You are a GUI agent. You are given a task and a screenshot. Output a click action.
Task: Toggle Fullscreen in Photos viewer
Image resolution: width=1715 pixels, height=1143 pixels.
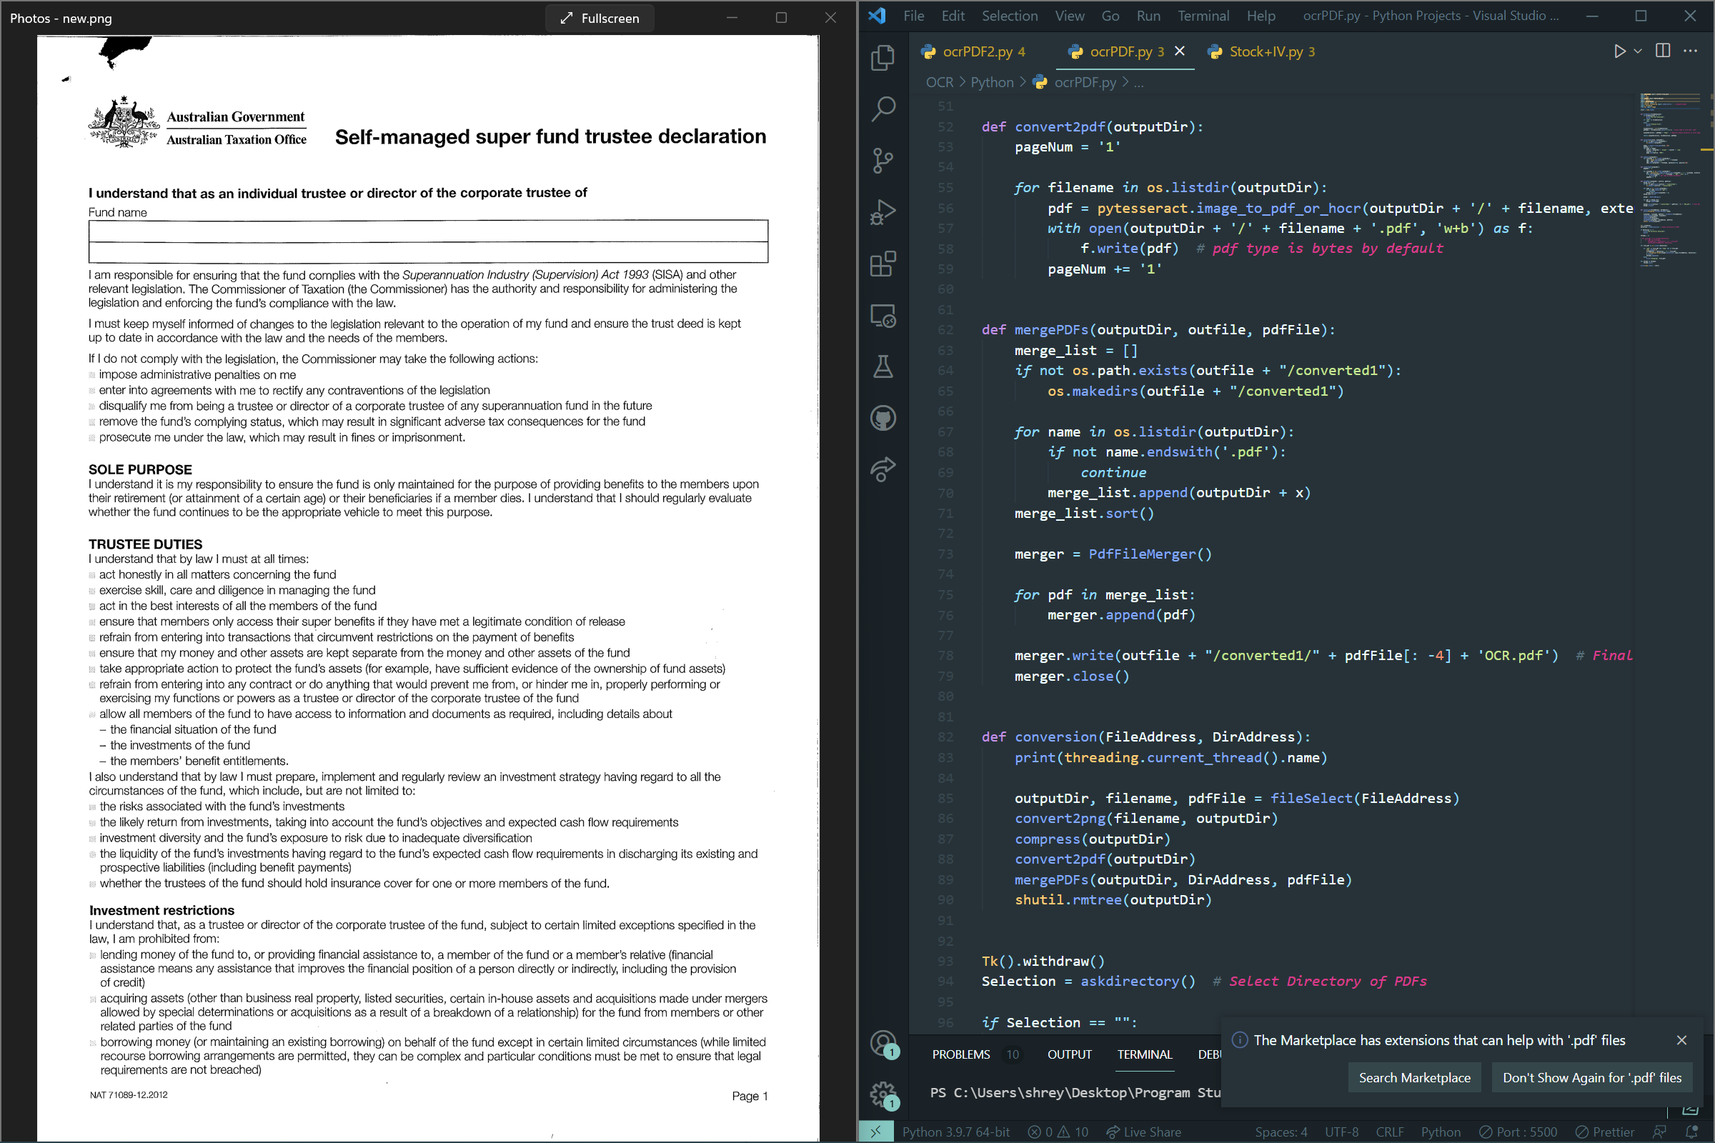(600, 19)
